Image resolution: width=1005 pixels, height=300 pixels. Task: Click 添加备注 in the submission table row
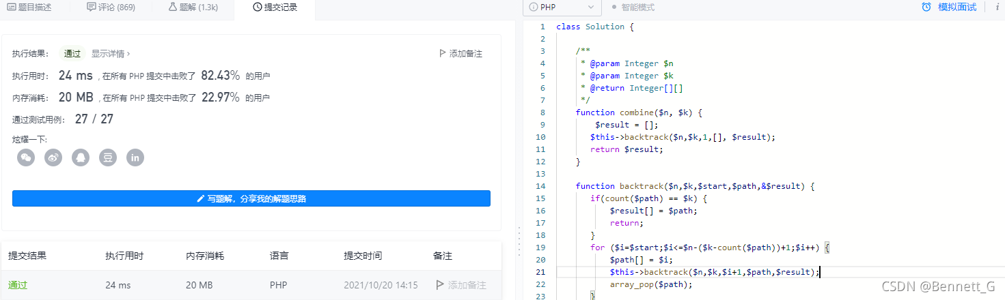point(461,285)
